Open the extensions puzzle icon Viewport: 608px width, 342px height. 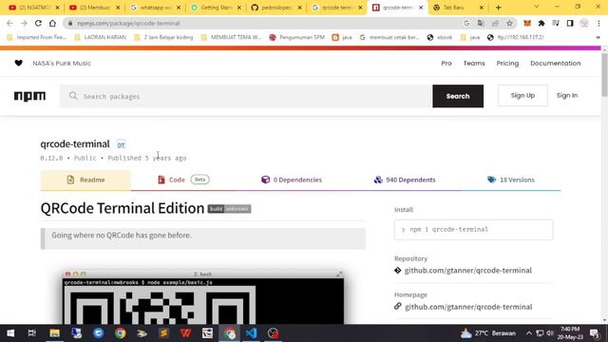tap(541, 23)
